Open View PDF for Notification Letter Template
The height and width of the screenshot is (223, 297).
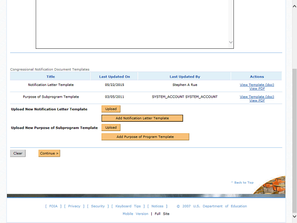click(x=257, y=88)
